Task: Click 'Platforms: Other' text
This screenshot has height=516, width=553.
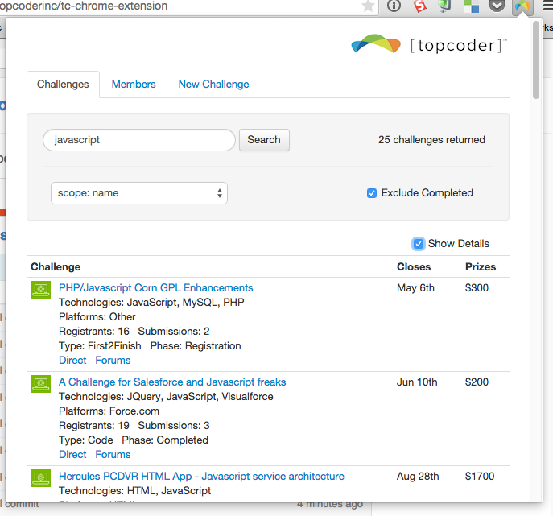Action: [97, 316]
